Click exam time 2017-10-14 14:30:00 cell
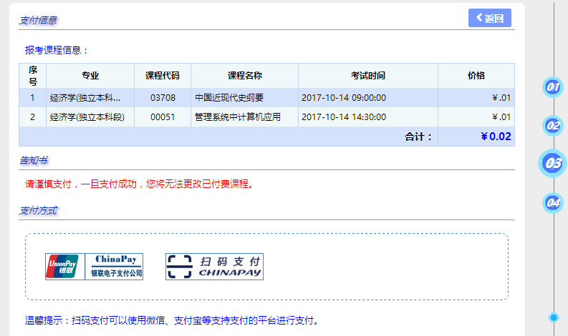This screenshot has height=336, width=568. click(344, 117)
